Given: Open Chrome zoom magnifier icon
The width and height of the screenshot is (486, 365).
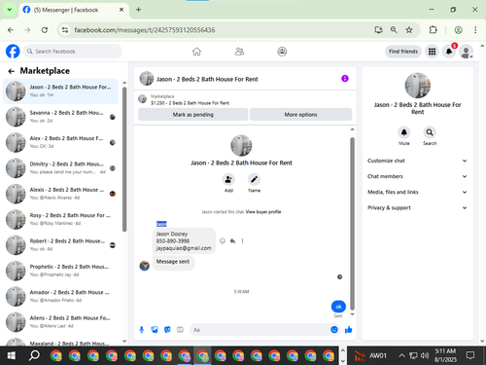Looking at the screenshot, I should (394, 30).
